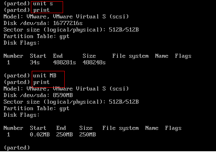The image size is (216, 152).
Task: Click the 8590MB disk size value
Action: click(x=63, y=95)
